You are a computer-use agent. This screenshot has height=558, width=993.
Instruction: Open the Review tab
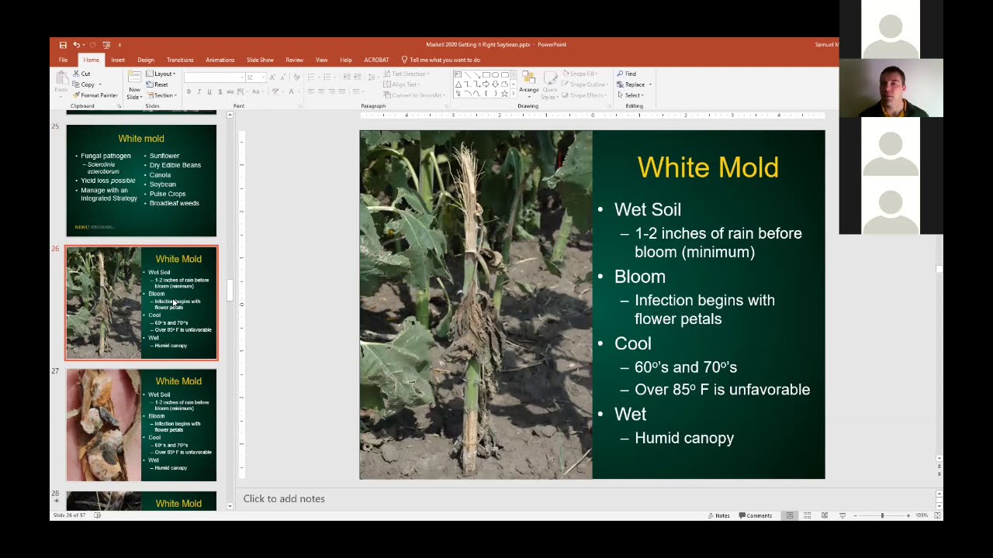(294, 60)
